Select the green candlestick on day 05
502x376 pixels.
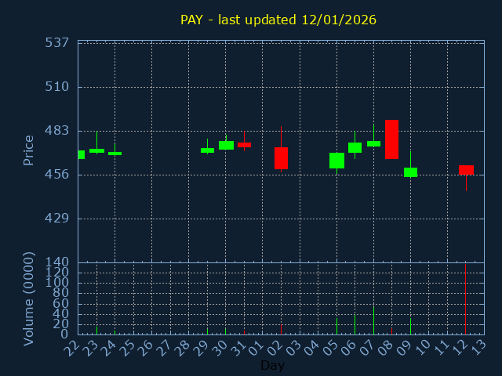point(336,161)
